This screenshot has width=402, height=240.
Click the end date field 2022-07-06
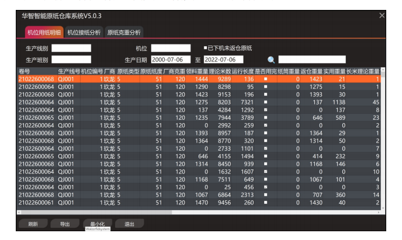[x=223, y=60]
